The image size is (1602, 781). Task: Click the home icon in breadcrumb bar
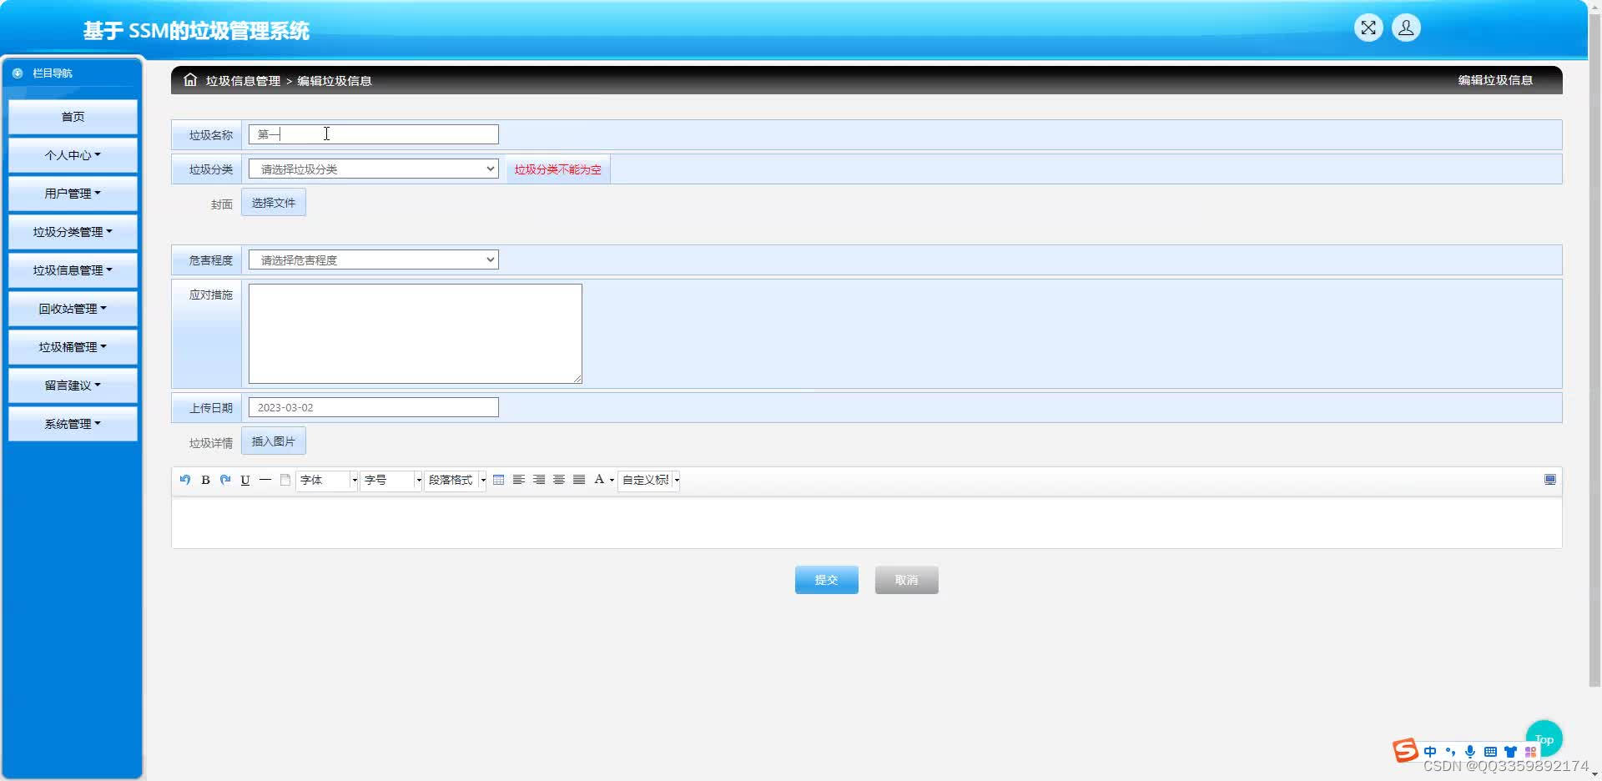tap(190, 80)
